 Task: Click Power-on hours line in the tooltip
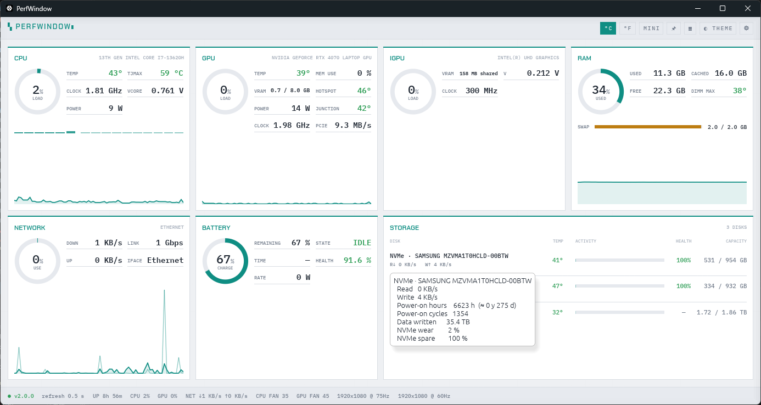[x=457, y=306]
